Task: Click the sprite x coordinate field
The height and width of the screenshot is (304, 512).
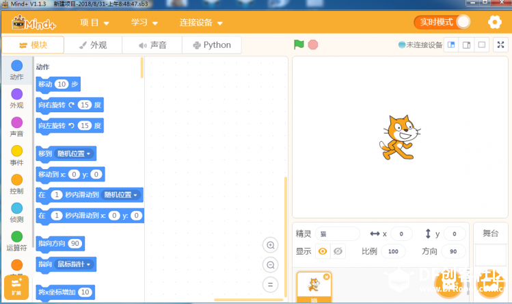Action: click(x=401, y=233)
